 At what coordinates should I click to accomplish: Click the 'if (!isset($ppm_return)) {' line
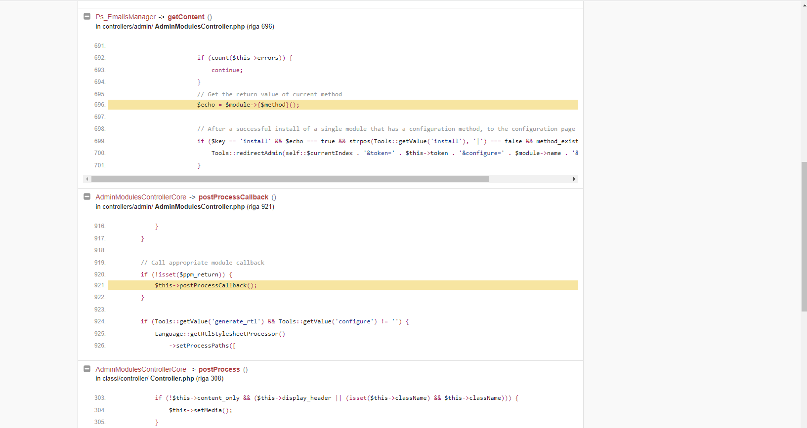point(186,274)
